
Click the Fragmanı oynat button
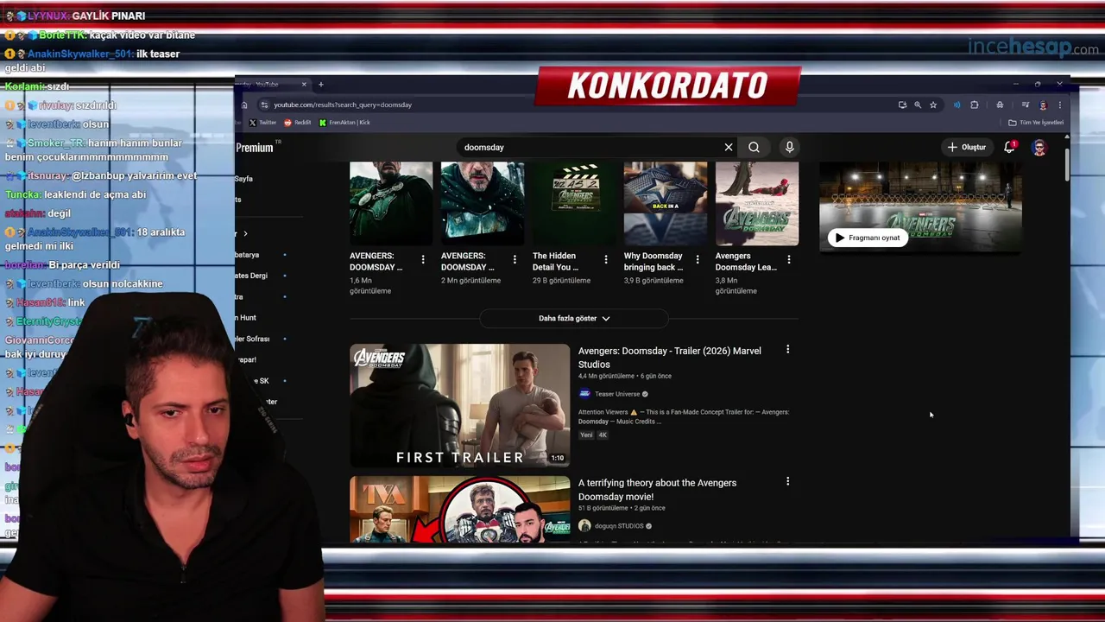point(868,238)
